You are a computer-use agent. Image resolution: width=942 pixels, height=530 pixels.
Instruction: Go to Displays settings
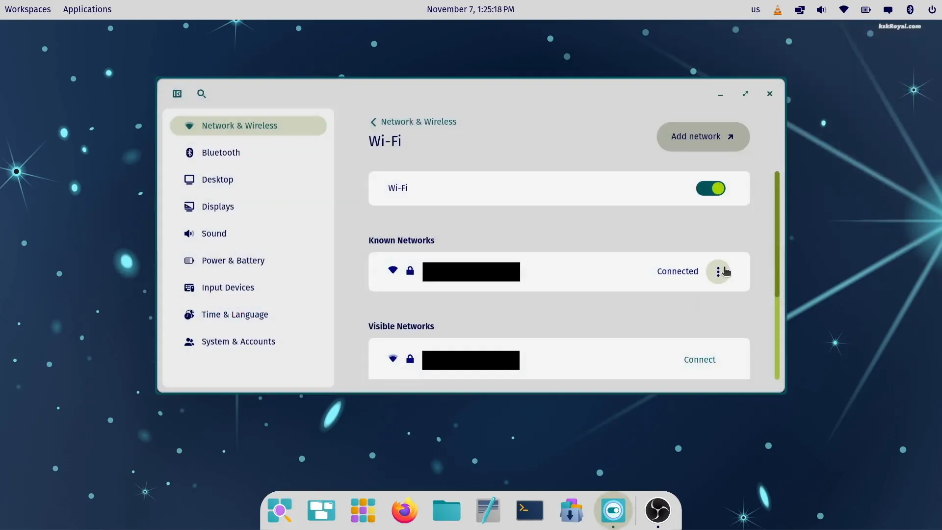[x=248, y=207]
